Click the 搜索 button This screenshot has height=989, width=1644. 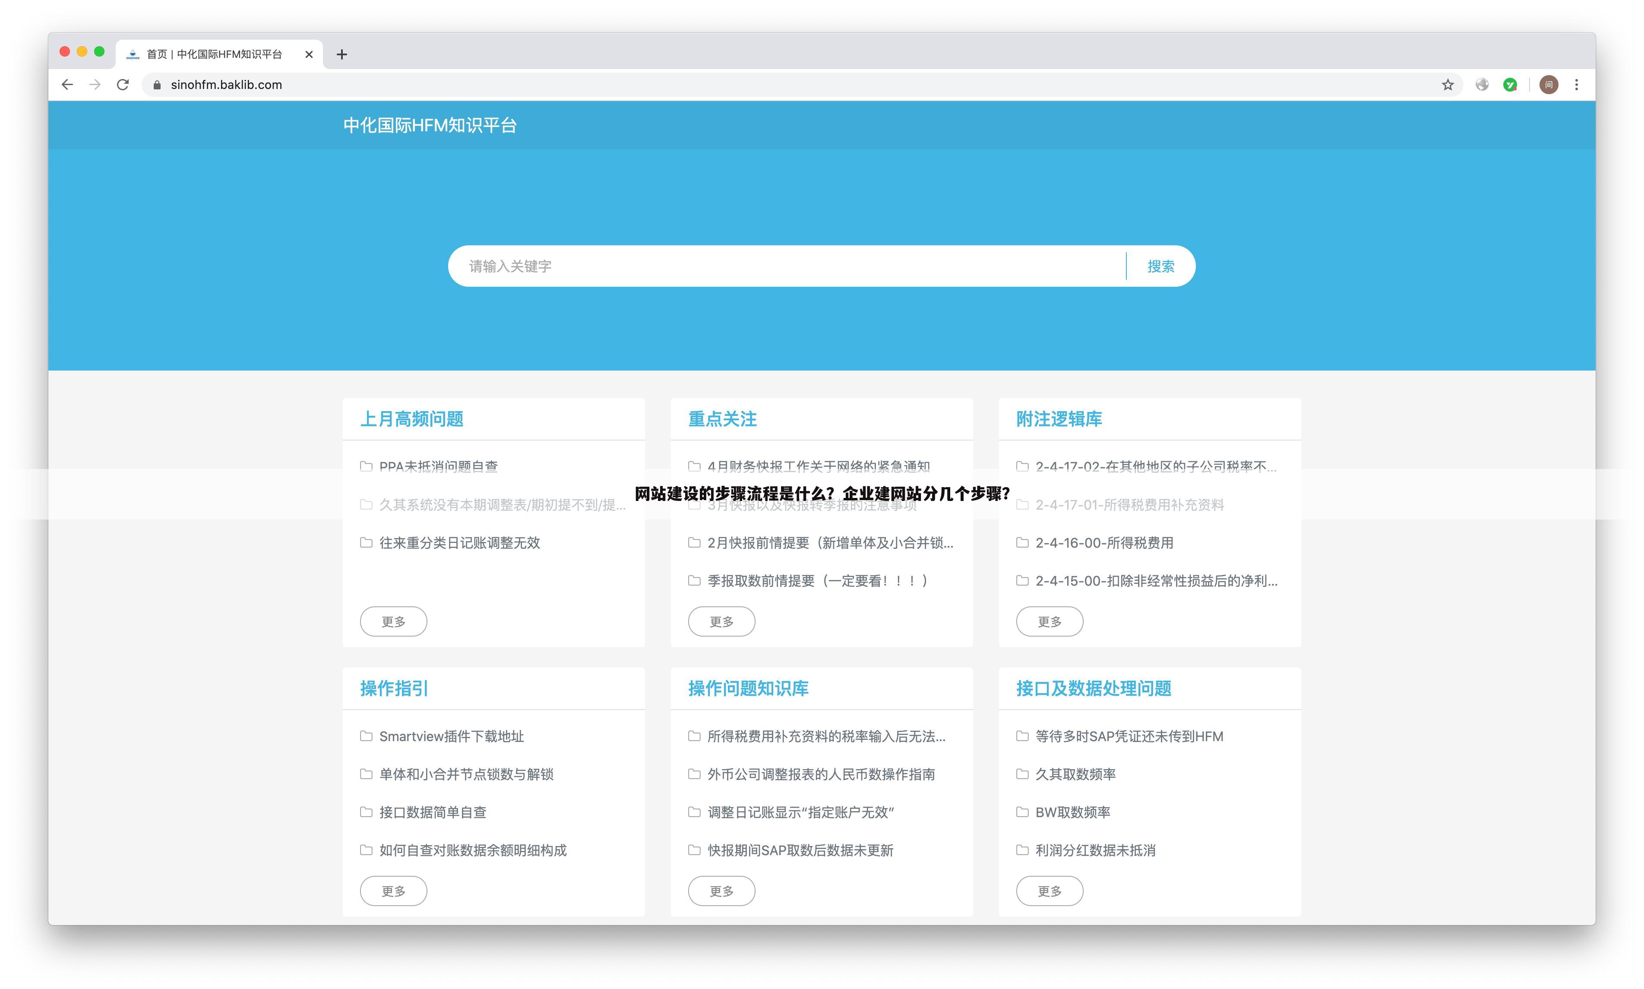[x=1160, y=266]
